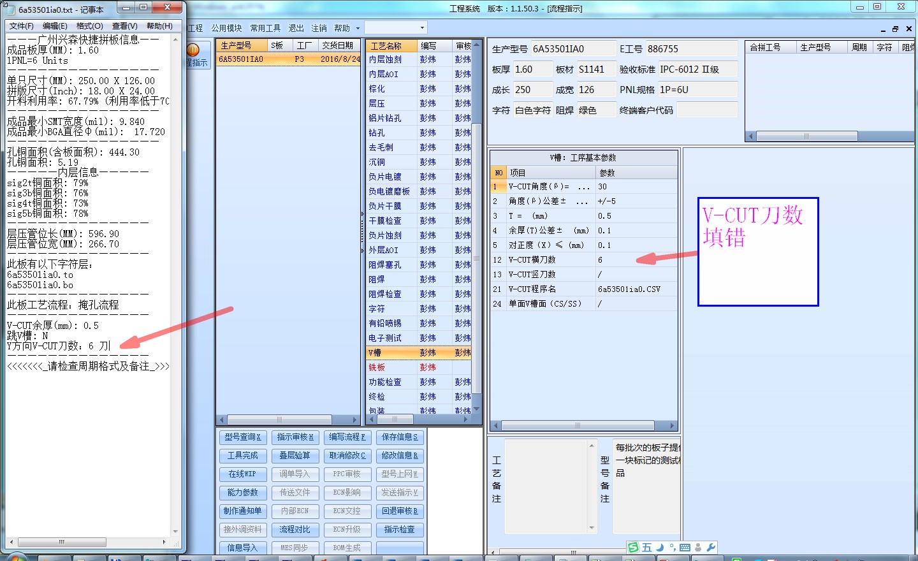Click the 在线WIP button
This screenshot has height=561, width=918.
[x=243, y=474]
